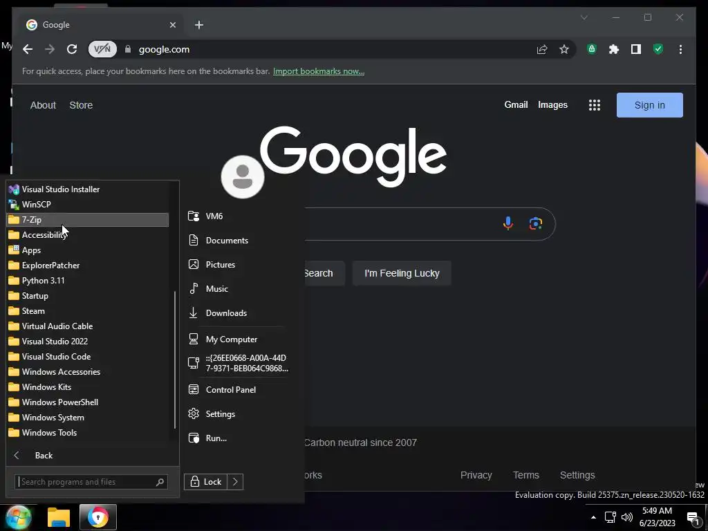Close the Google tab
This screenshot has height=531, width=708.
tap(172, 25)
